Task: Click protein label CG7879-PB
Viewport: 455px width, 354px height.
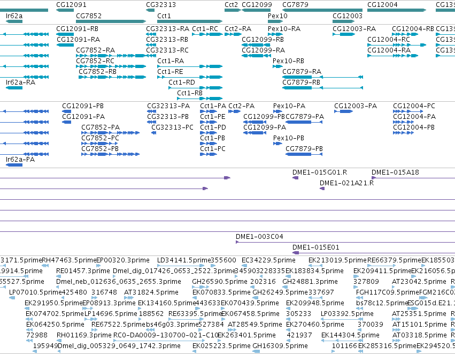Action: (304, 149)
